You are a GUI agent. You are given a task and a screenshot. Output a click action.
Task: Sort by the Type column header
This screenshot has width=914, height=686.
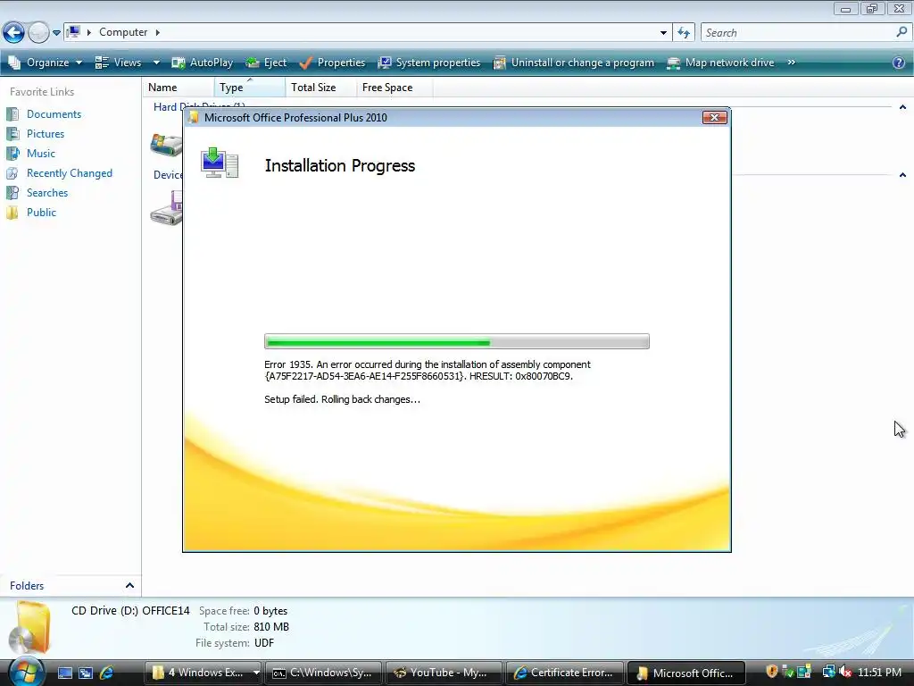coord(250,88)
